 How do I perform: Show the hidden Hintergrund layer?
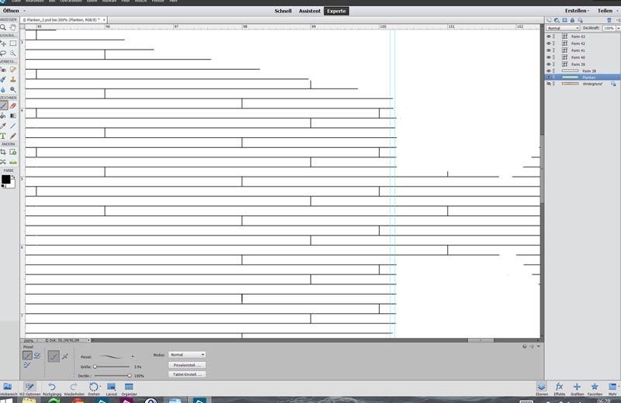(549, 84)
